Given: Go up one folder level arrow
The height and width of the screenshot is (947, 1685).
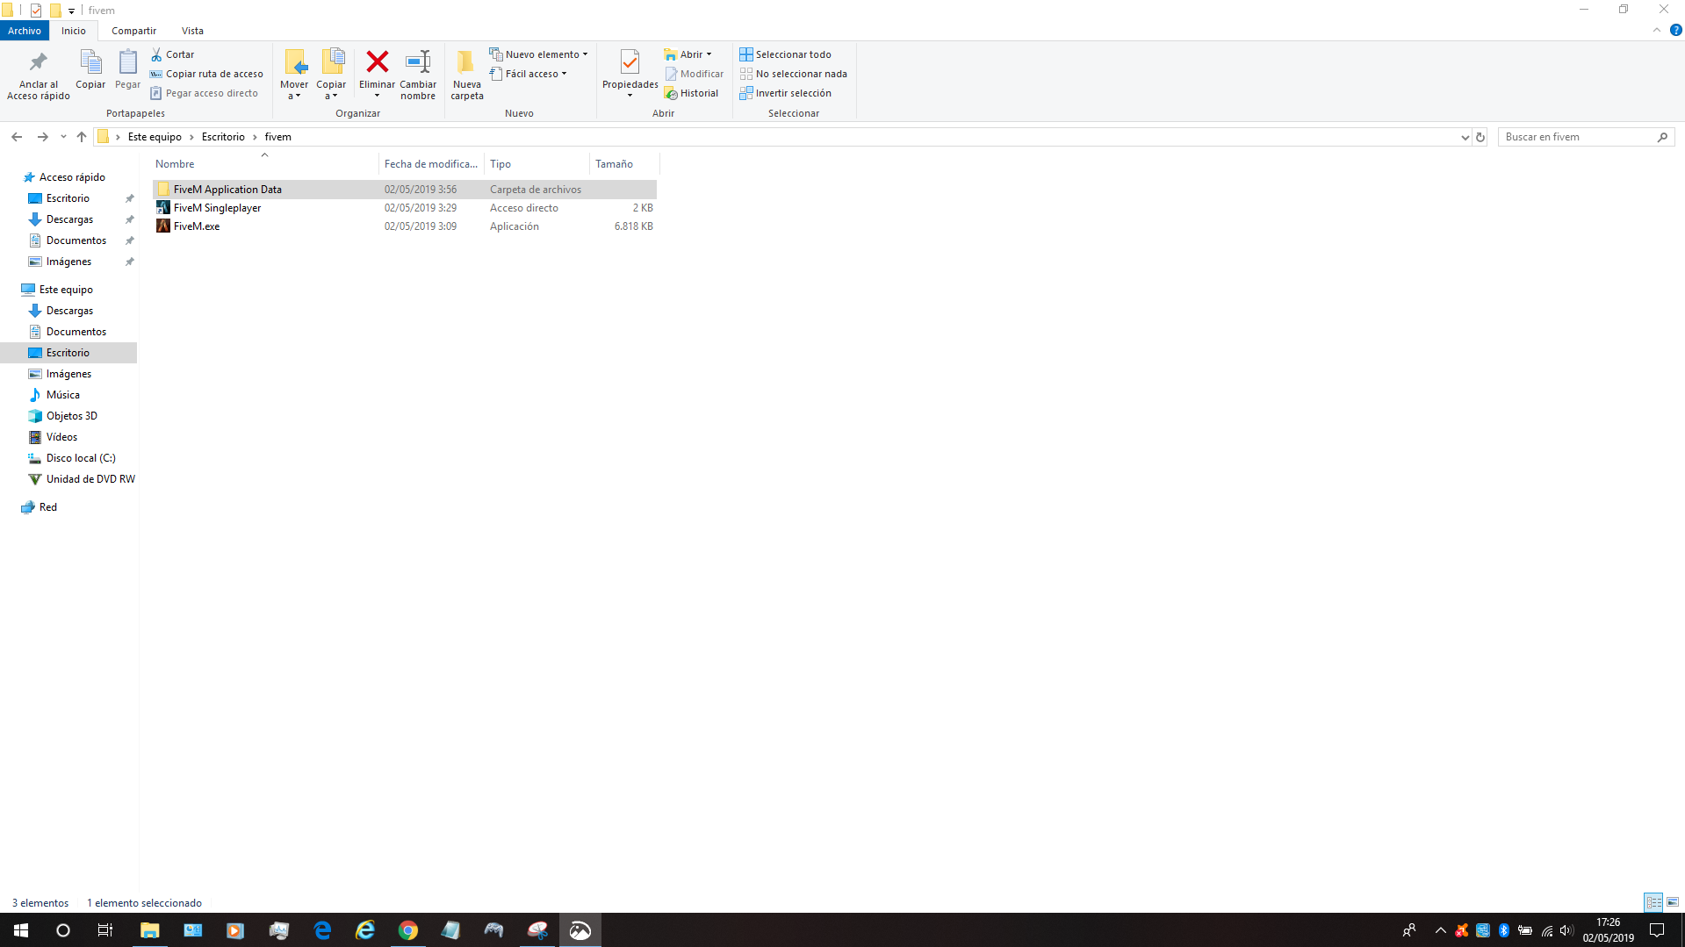Looking at the screenshot, I should point(82,137).
